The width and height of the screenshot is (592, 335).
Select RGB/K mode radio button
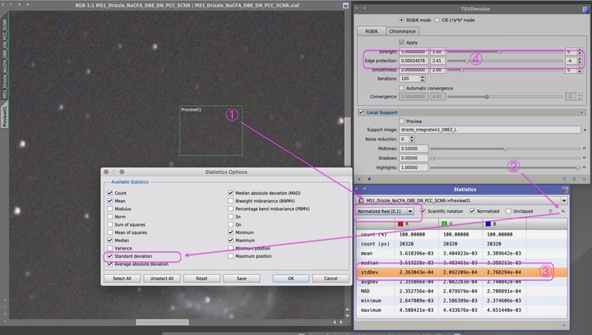click(401, 20)
